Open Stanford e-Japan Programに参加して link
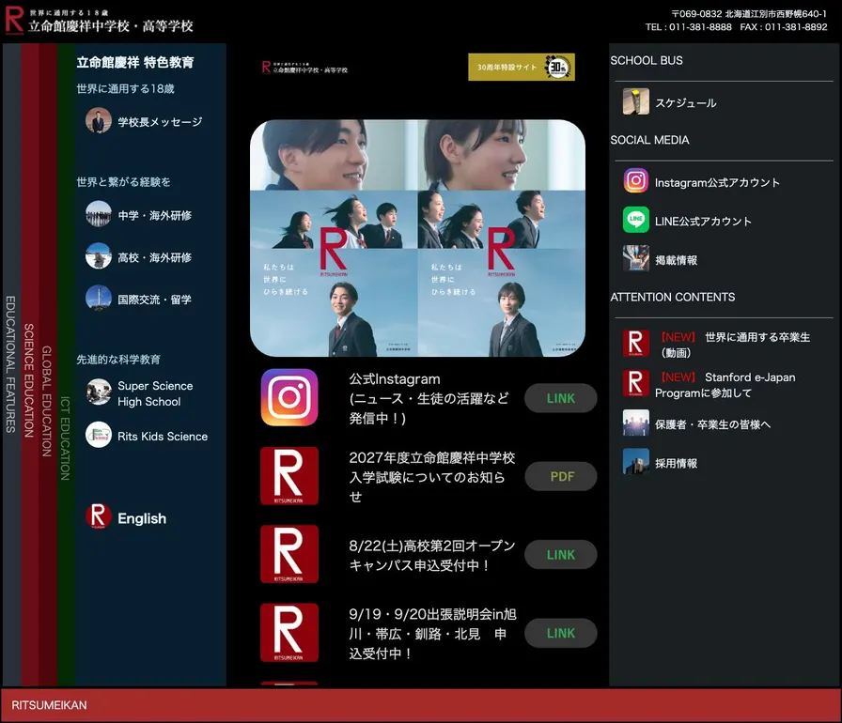Screen dimensions: 842x723 point(725,385)
